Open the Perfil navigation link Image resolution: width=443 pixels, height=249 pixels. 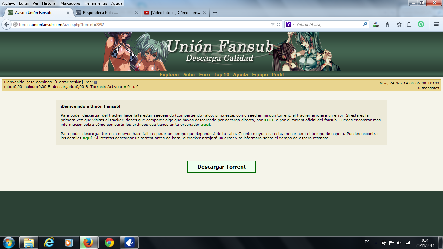(278, 74)
